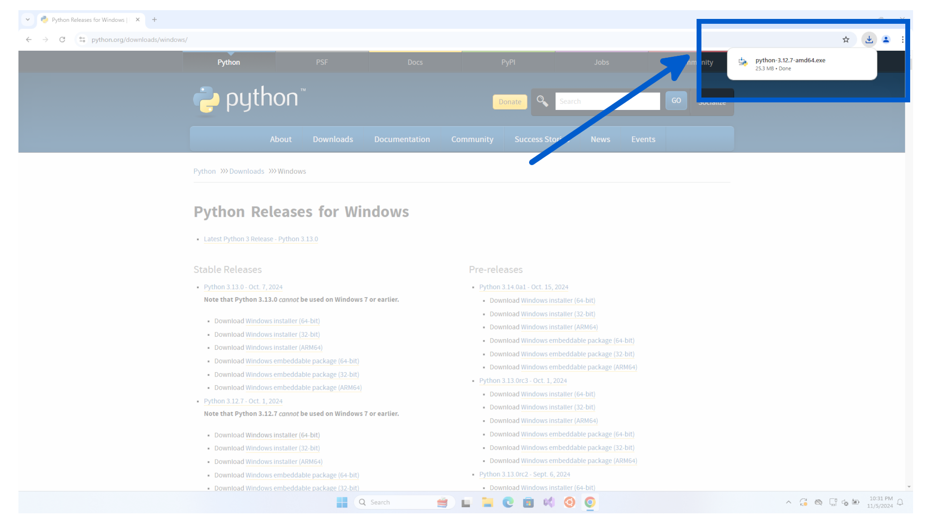Open the Latest Python 3 Release link

261,239
